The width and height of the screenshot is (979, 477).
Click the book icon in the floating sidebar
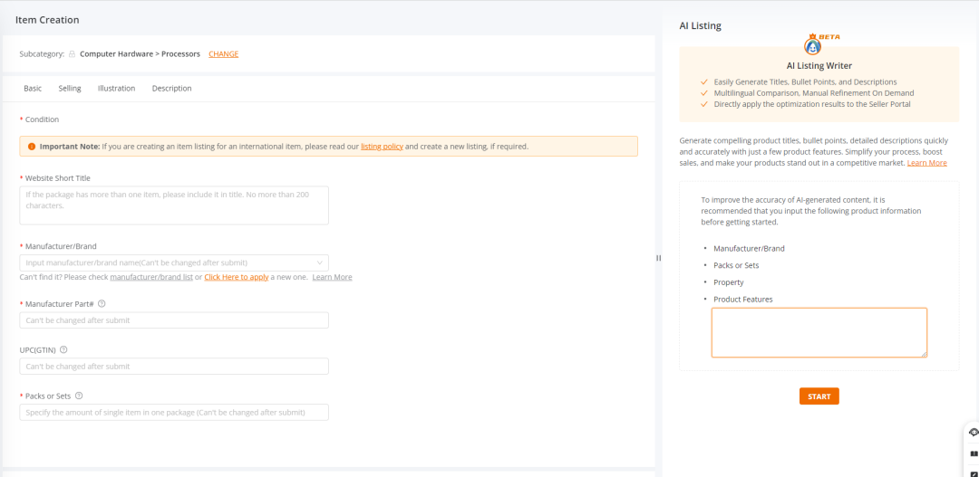coord(974,453)
